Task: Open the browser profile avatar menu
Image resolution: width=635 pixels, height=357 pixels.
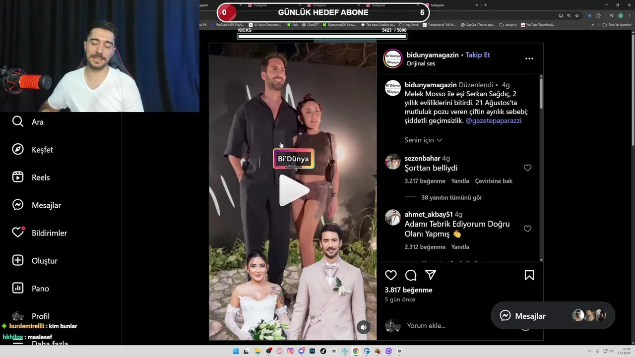Action: tap(620, 15)
